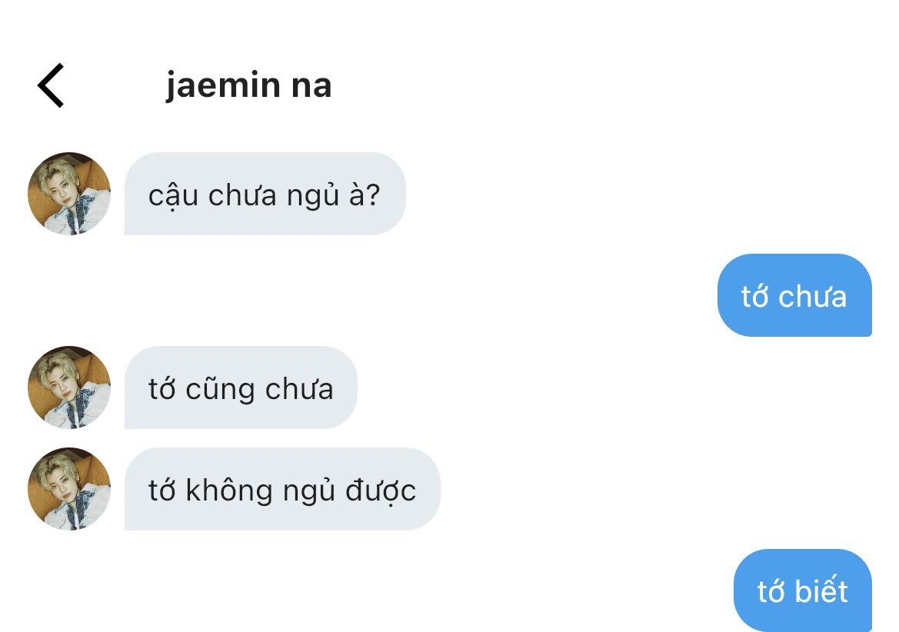Screen dimensions: 899x632
Task: Select the blue "tớ chưa" message bubble
Action: (794, 295)
